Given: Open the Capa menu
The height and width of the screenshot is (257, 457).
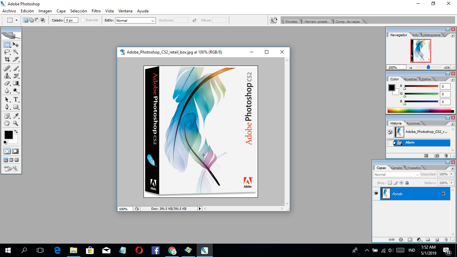Looking at the screenshot, I should 61,11.
